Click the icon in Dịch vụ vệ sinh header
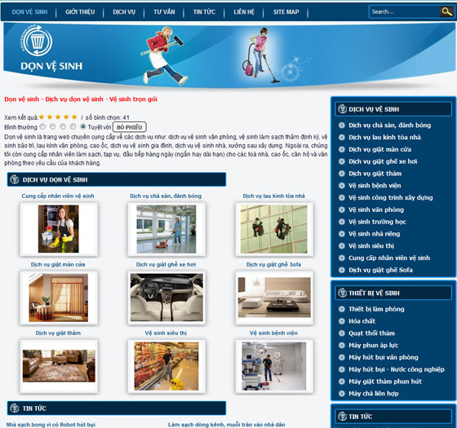 point(342,109)
